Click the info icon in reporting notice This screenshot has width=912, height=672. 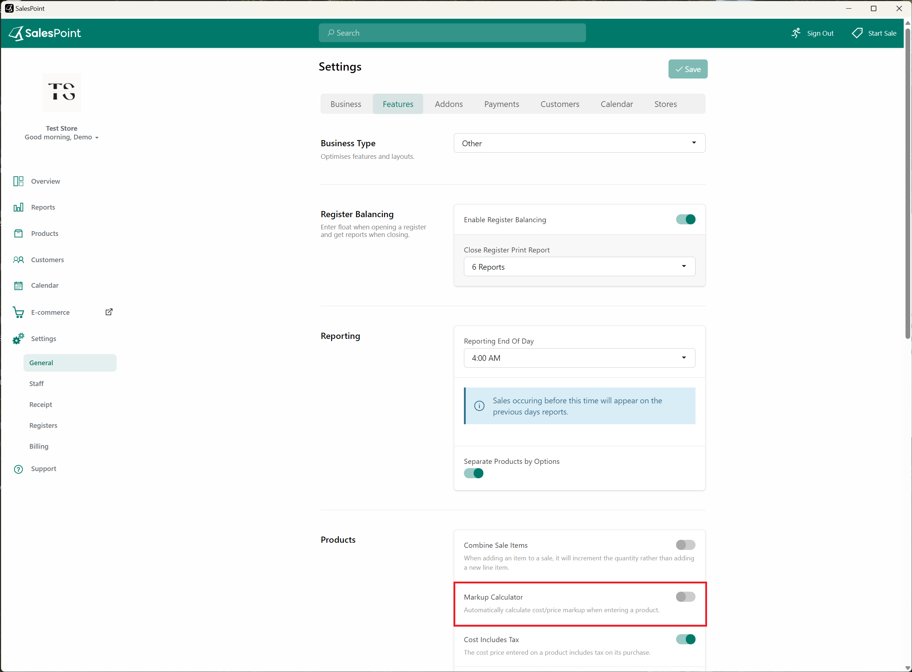pyautogui.click(x=480, y=406)
